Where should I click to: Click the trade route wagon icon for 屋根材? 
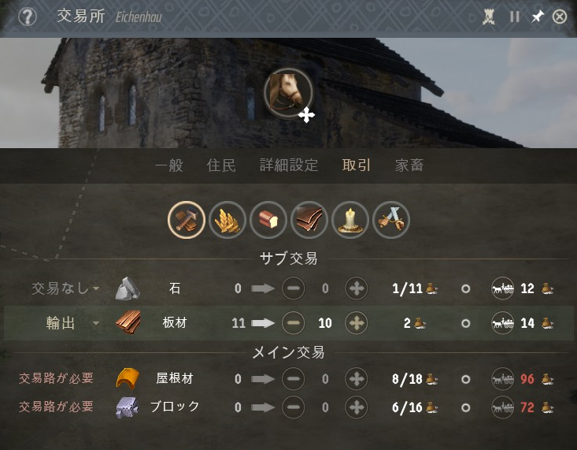click(x=503, y=379)
